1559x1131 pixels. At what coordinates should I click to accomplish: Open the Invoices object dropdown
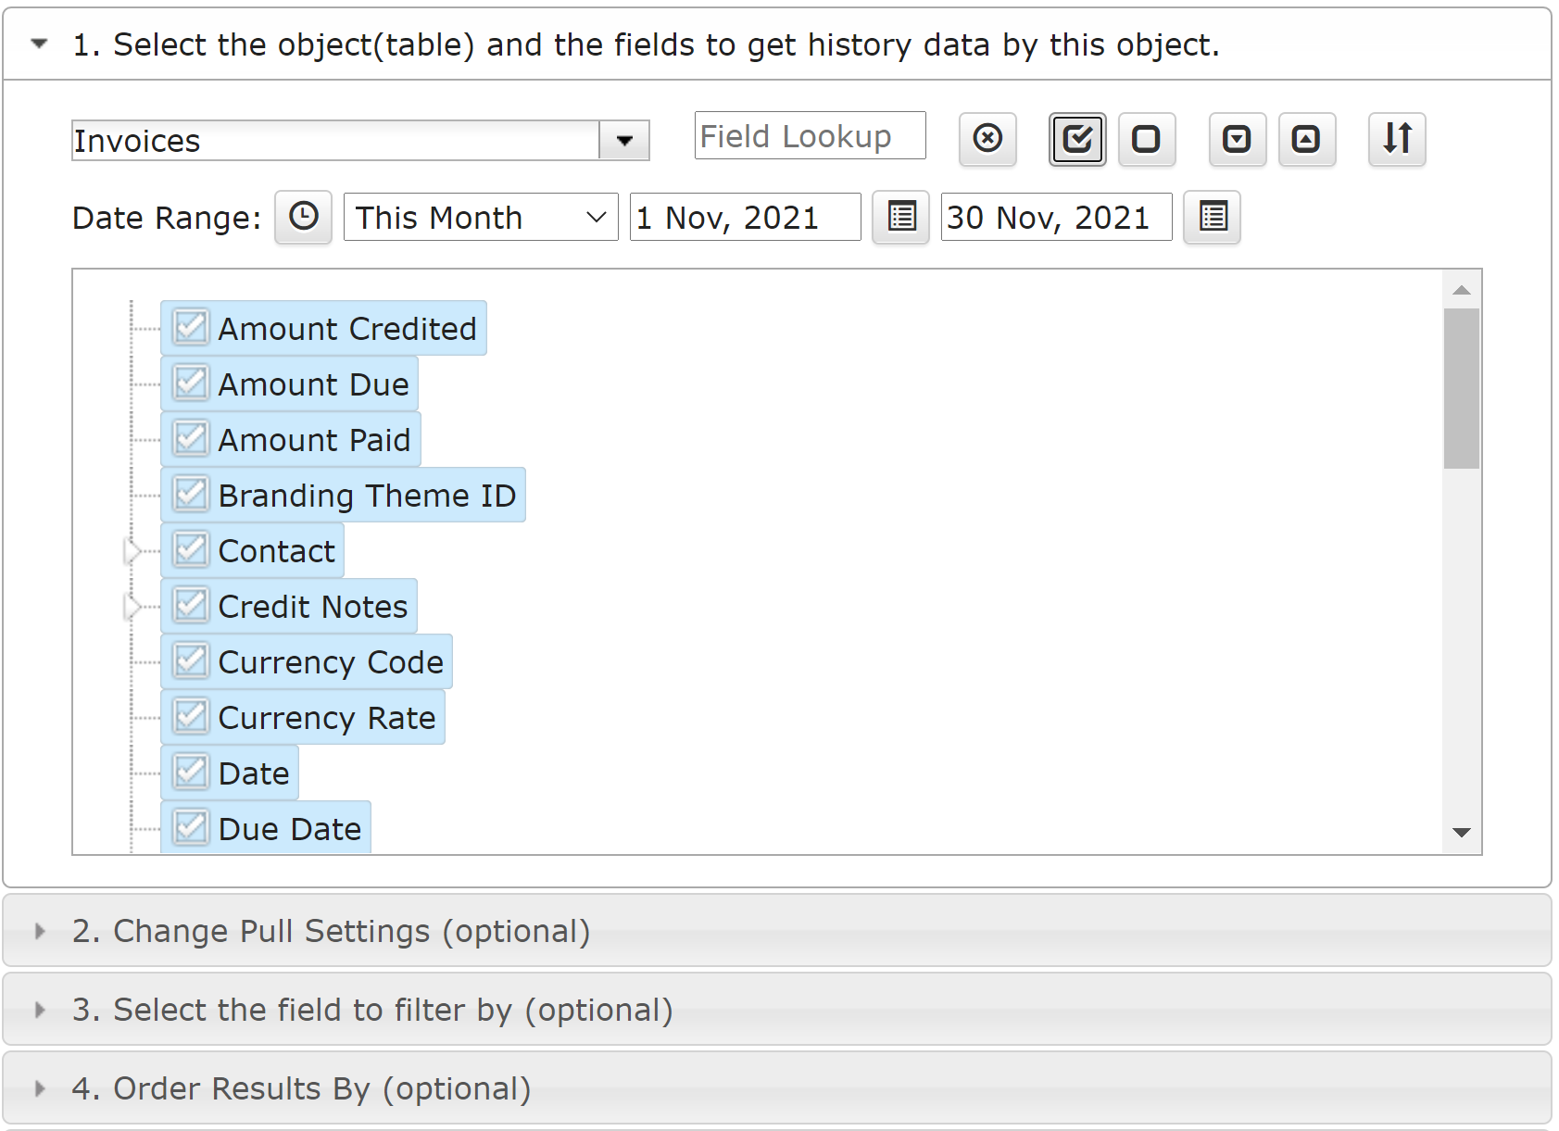point(624,141)
